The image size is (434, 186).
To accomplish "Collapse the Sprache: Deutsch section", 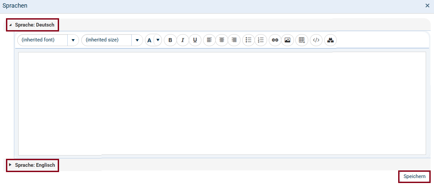I will pos(33,25).
